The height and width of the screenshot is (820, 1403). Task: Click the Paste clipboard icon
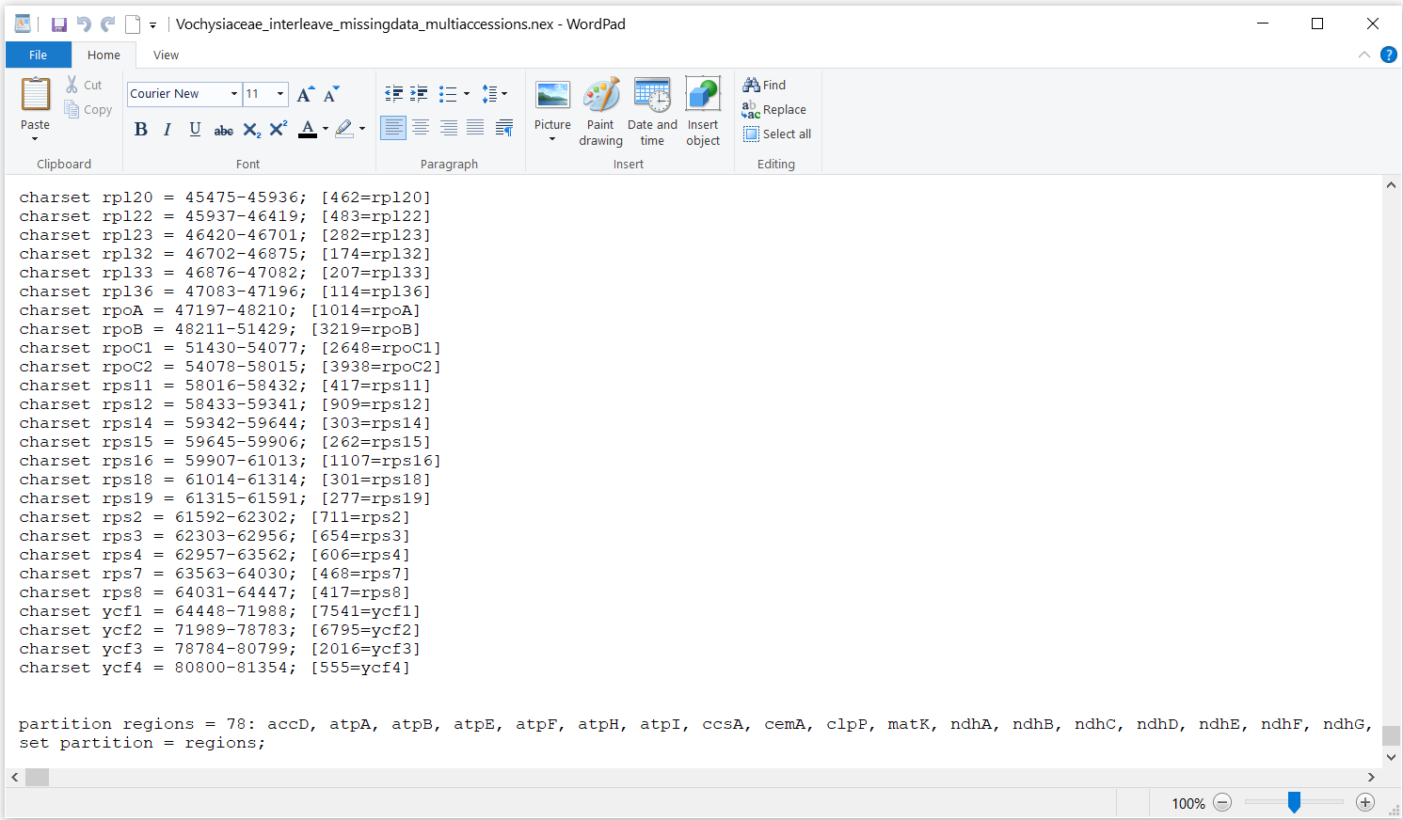36,95
